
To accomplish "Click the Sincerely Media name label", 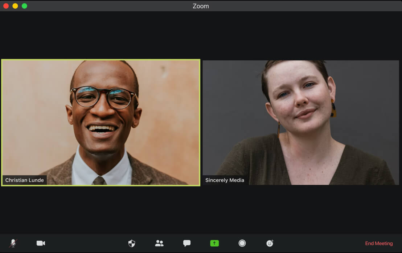I will pyautogui.click(x=225, y=180).
